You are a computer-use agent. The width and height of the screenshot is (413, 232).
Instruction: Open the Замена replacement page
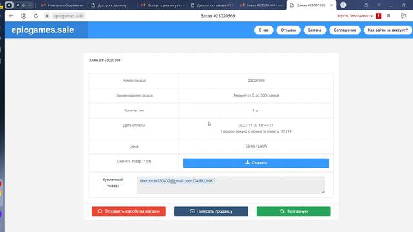pyautogui.click(x=315, y=30)
